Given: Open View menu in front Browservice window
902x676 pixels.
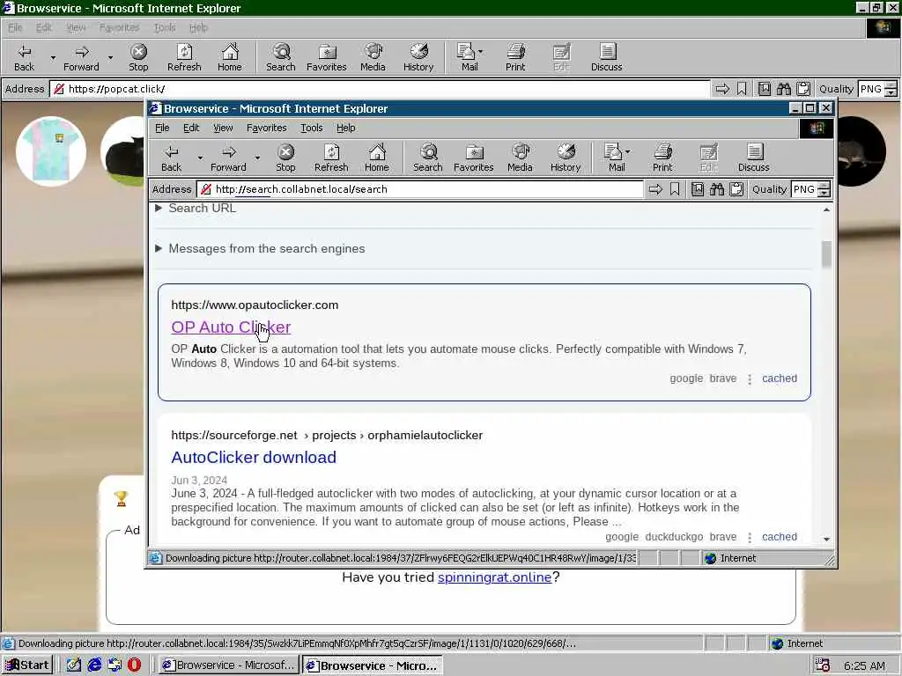Looking at the screenshot, I should [223, 128].
